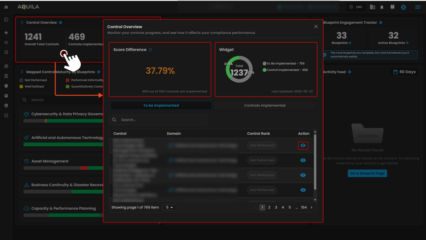The image size is (426, 240).
Task: Click eye icon in fourth table row
Action: point(303,190)
